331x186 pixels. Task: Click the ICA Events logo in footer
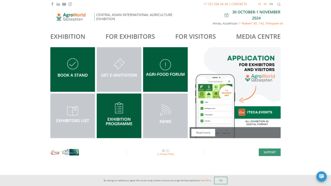tap(74, 152)
